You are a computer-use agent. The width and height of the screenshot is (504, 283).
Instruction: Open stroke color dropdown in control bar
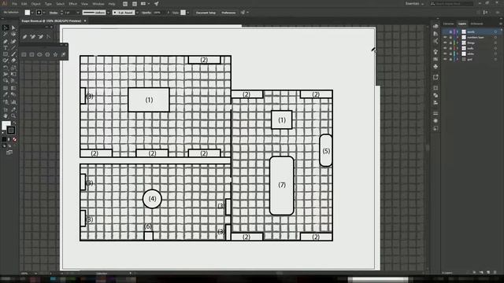[x=44, y=13]
